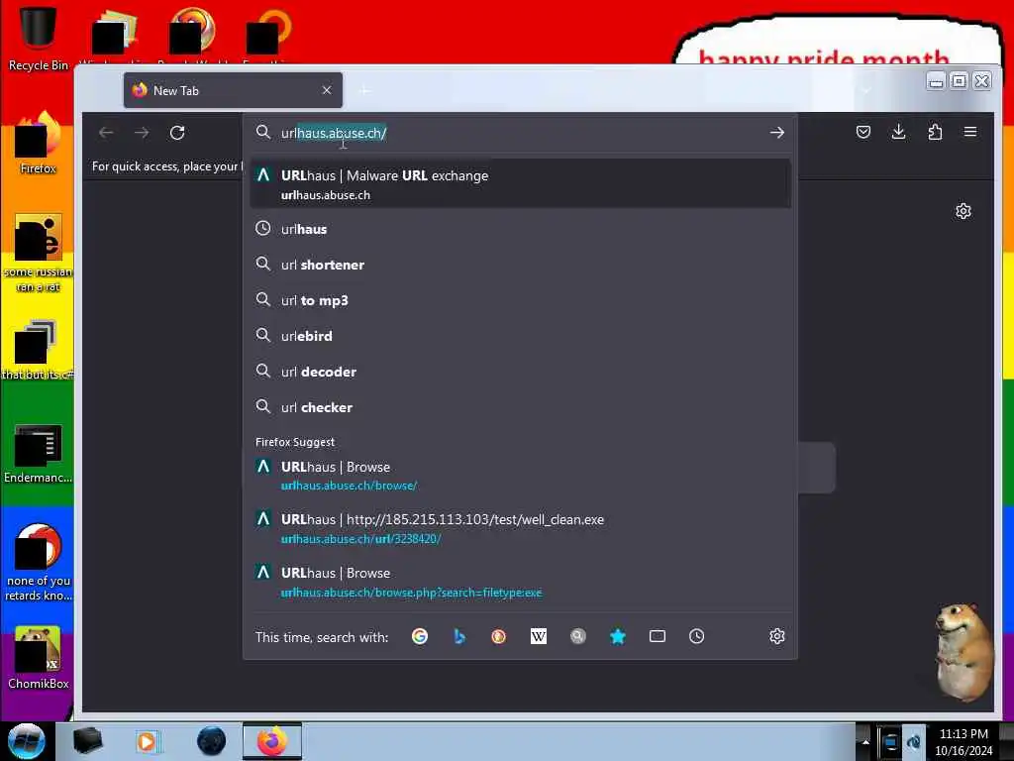Screen dimensions: 1014x761
Task: Choose the url checker search suggestion
Action: tap(520, 407)
